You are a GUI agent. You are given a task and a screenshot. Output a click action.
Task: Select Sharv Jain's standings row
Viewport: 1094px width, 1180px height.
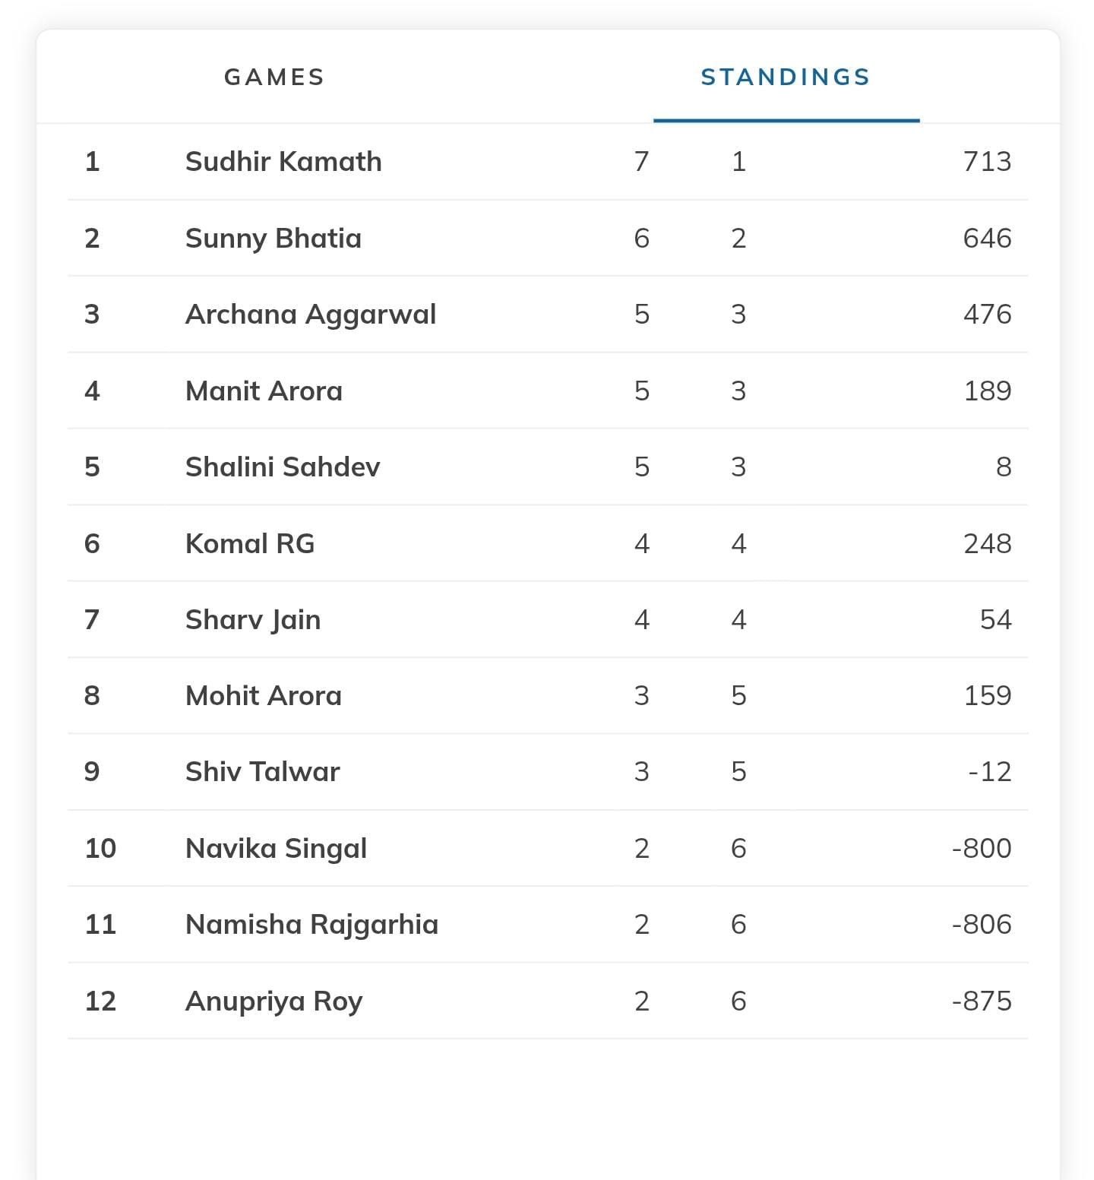click(x=253, y=619)
